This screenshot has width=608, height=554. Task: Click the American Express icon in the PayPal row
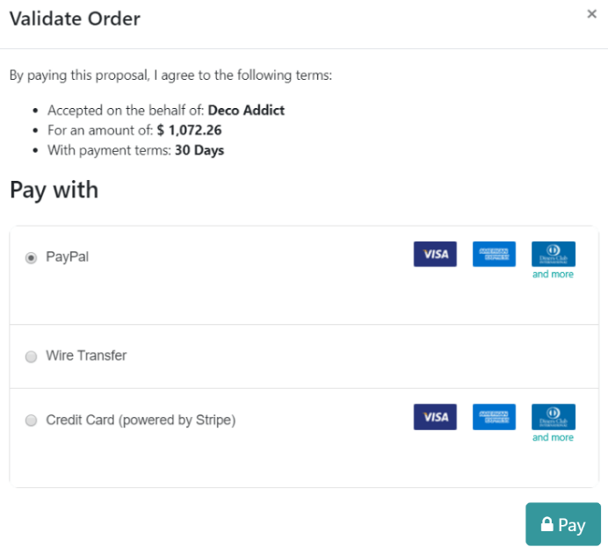pos(494,255)
